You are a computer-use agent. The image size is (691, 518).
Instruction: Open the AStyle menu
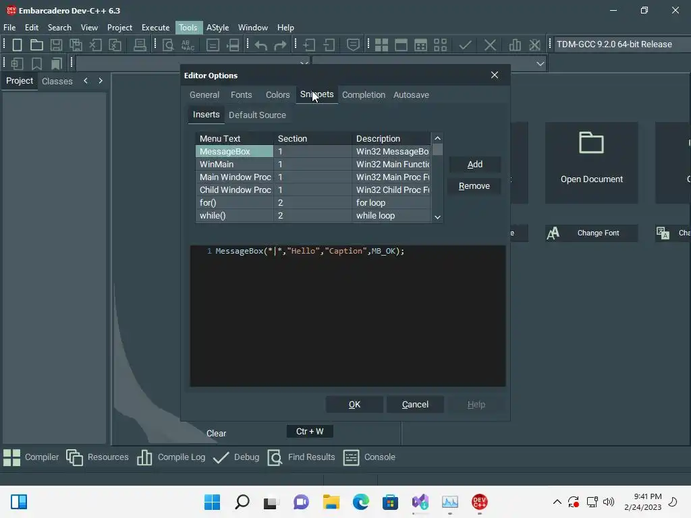point(218,27)
